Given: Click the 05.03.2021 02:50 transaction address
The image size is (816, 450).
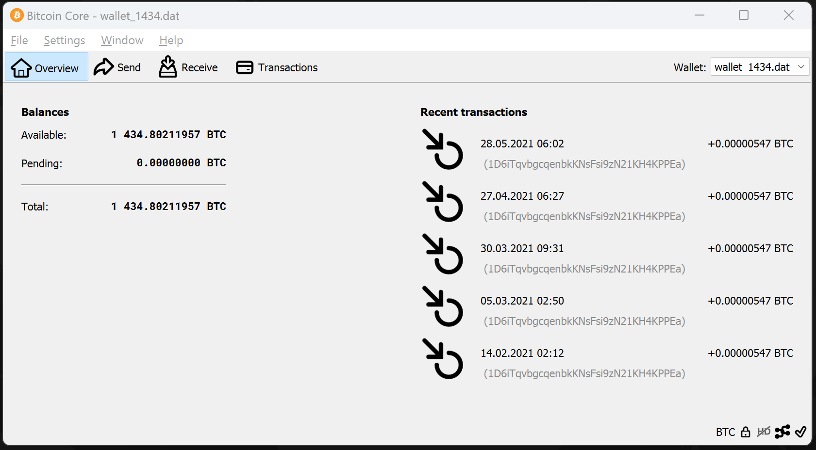Looking at the screenshot, I should [x=584, y=321].
